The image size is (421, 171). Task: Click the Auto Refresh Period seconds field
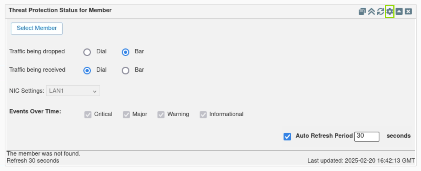click(x=367, y=136)
